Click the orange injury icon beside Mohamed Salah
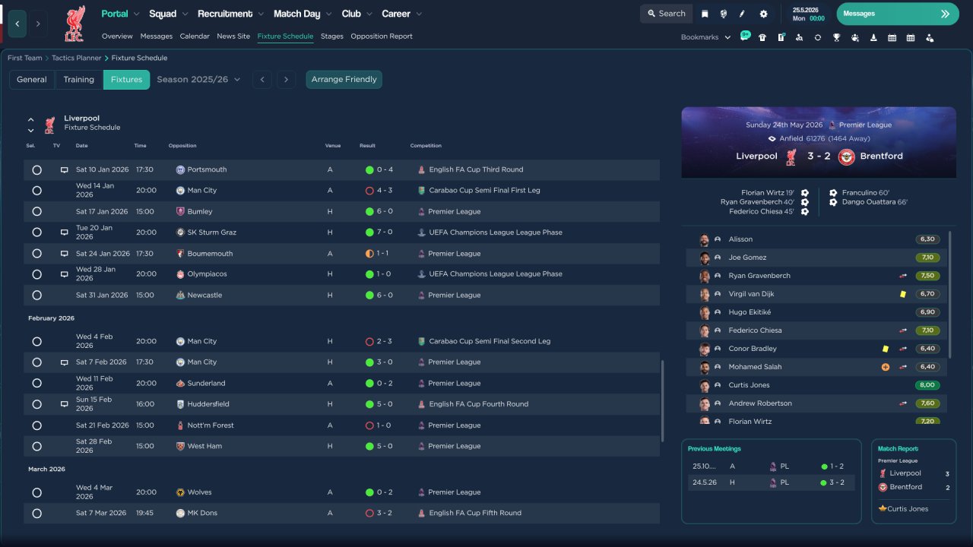 coord(886,367)
